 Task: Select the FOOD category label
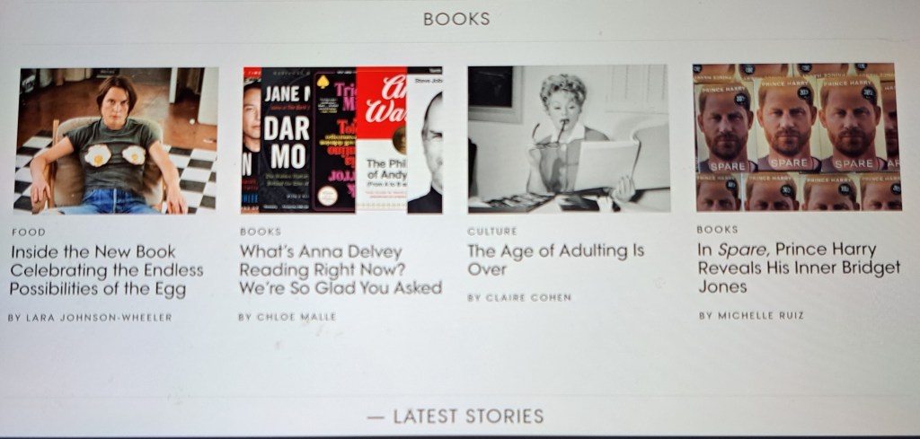pyautogui.click(x=28, y=233)
